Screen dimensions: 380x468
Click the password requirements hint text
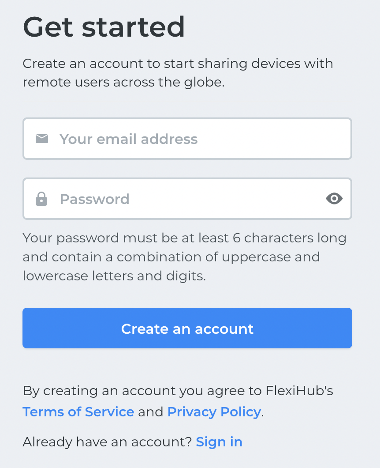184,257
